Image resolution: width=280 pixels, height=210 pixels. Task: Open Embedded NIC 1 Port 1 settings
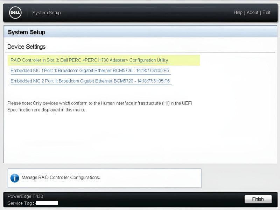tap(90, 71)
